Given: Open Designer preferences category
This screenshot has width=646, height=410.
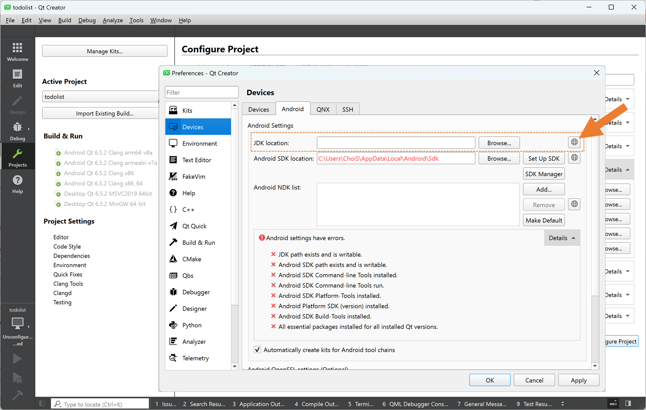Looking at the screenshot, I should [x=198, y=309].
